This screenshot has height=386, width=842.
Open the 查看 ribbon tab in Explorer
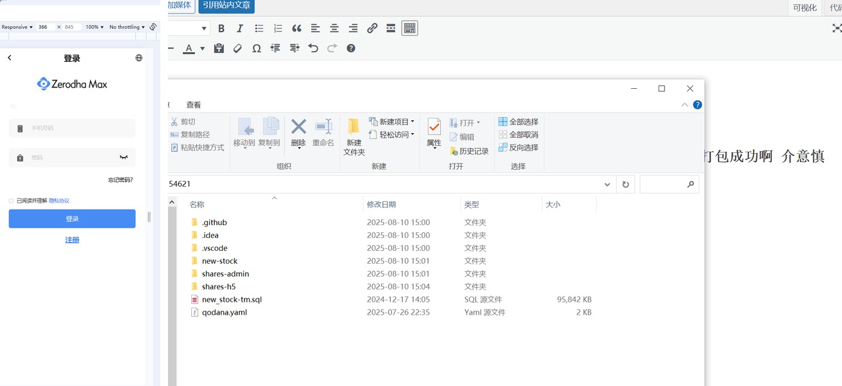tap(194, 105)
